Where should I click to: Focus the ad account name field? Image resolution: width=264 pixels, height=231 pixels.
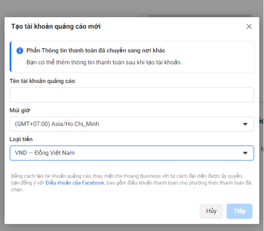[x=132, y=95]
